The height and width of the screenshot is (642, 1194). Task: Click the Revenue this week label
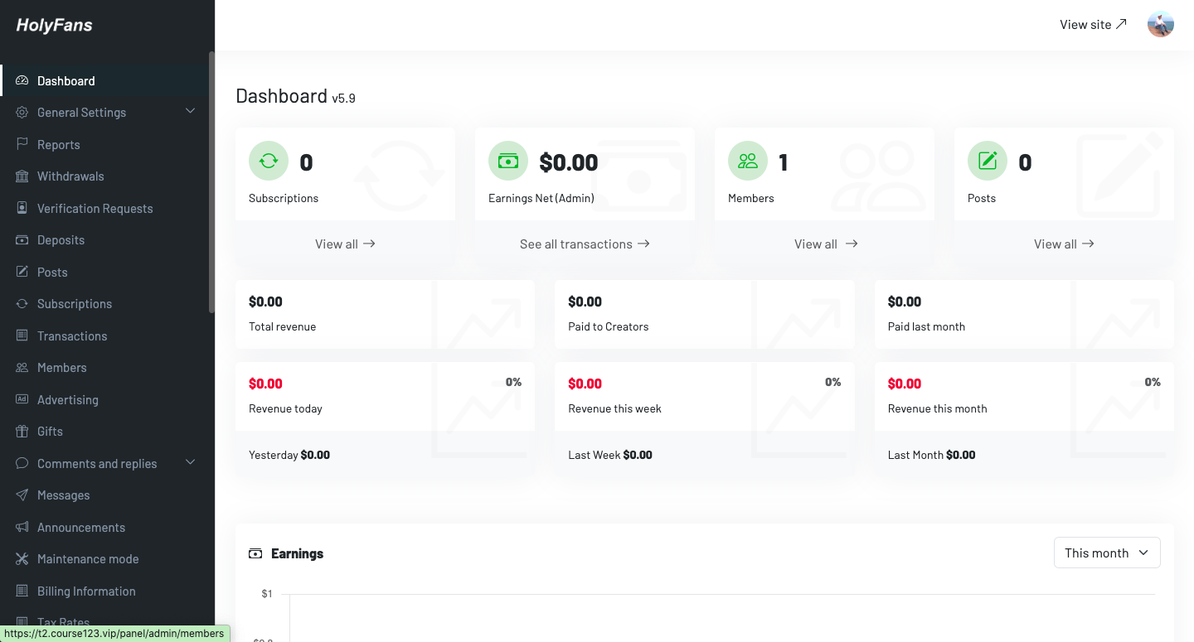click(x=614, y=408)
